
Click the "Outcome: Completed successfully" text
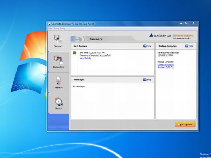tap(95, 55)
